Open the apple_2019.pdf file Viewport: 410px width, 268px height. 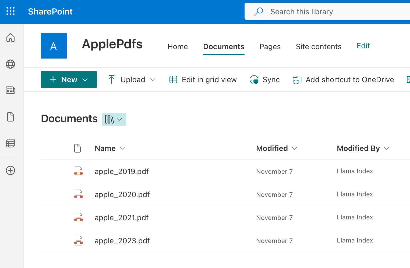click(122, 171)
